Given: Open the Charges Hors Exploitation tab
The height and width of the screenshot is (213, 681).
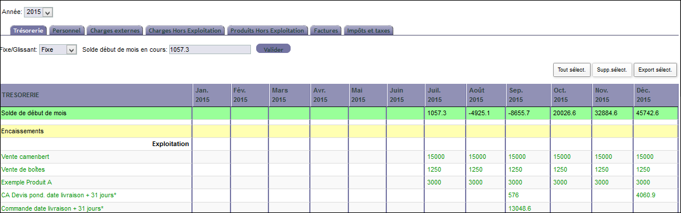Looking at the screenshot, I should pos(185,31).
